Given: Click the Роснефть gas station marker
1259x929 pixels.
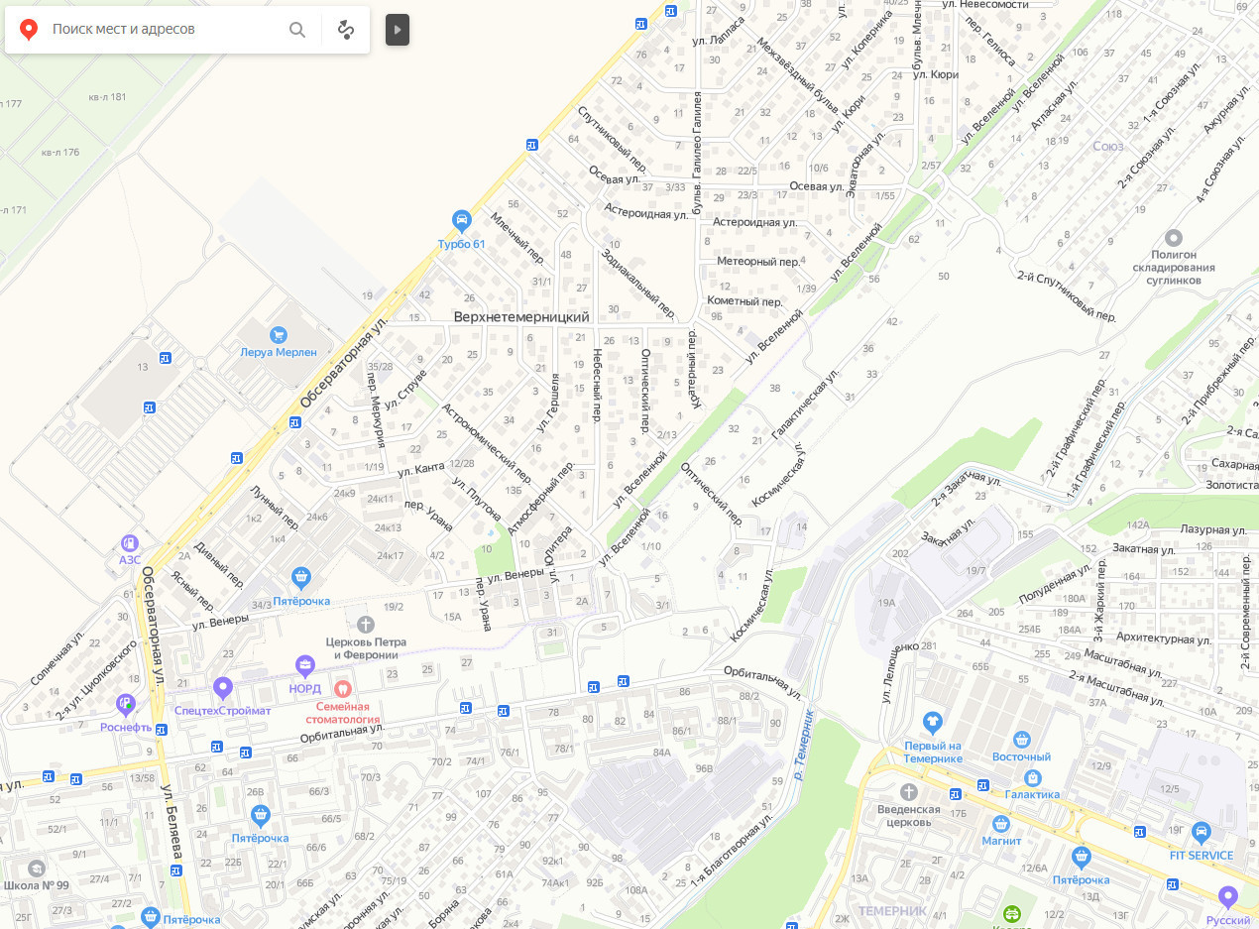Looking at the screenshot, I should [x=126, y=704].
